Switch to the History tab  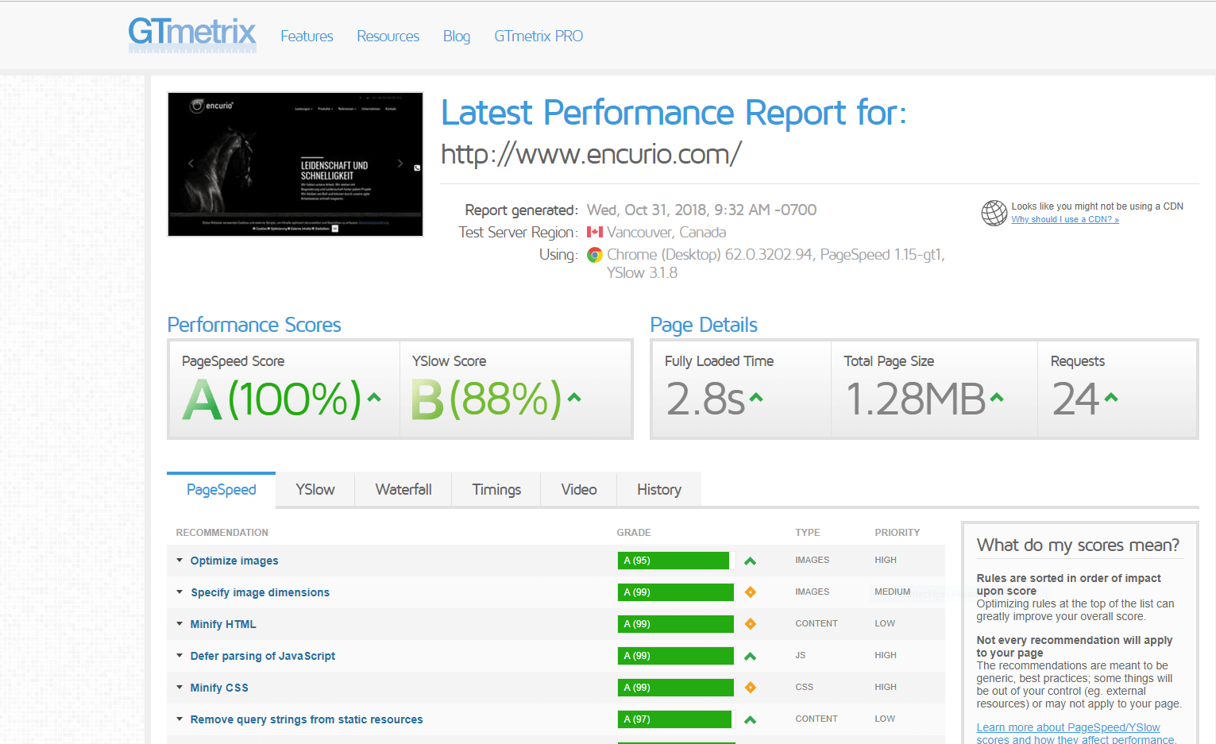[659, 490]
